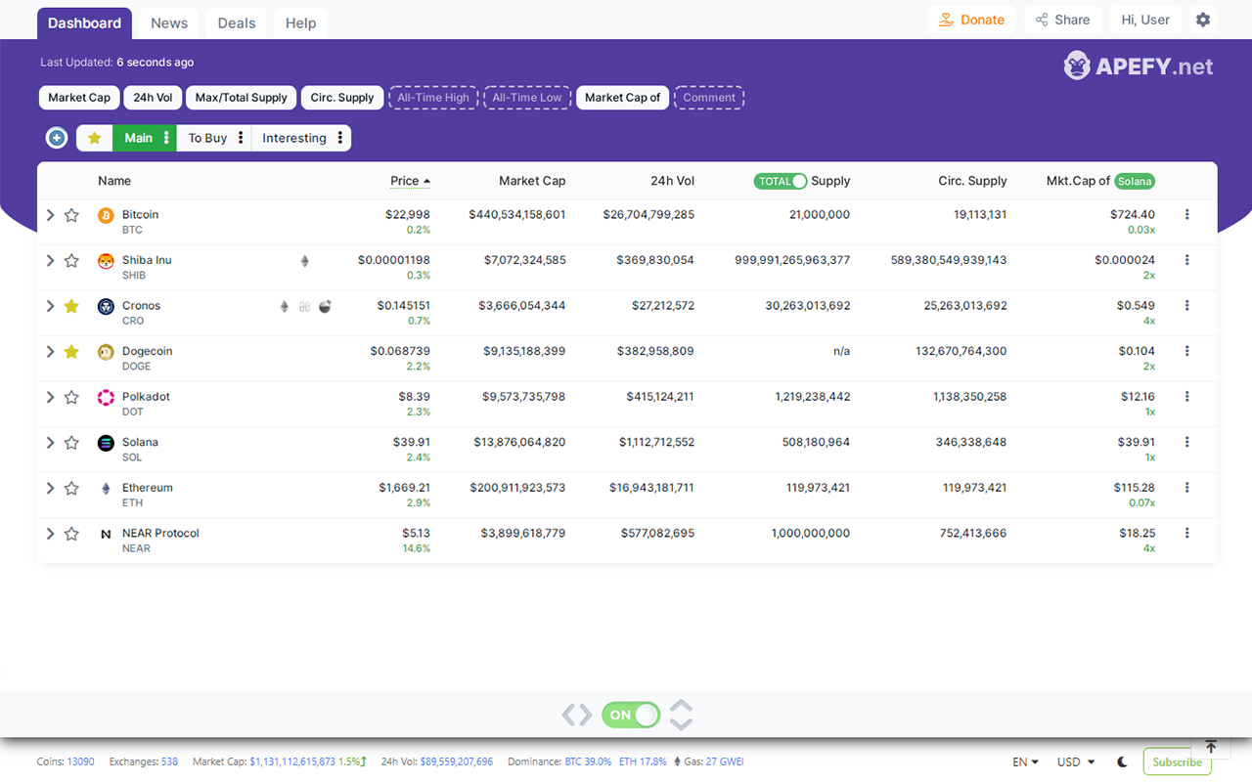Open the Interesting list options menu
The image size is (1252, 782).
(340, 138)
